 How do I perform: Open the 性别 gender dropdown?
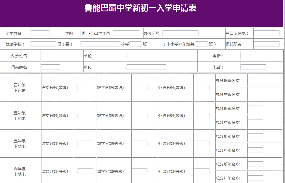click(86, 33)
